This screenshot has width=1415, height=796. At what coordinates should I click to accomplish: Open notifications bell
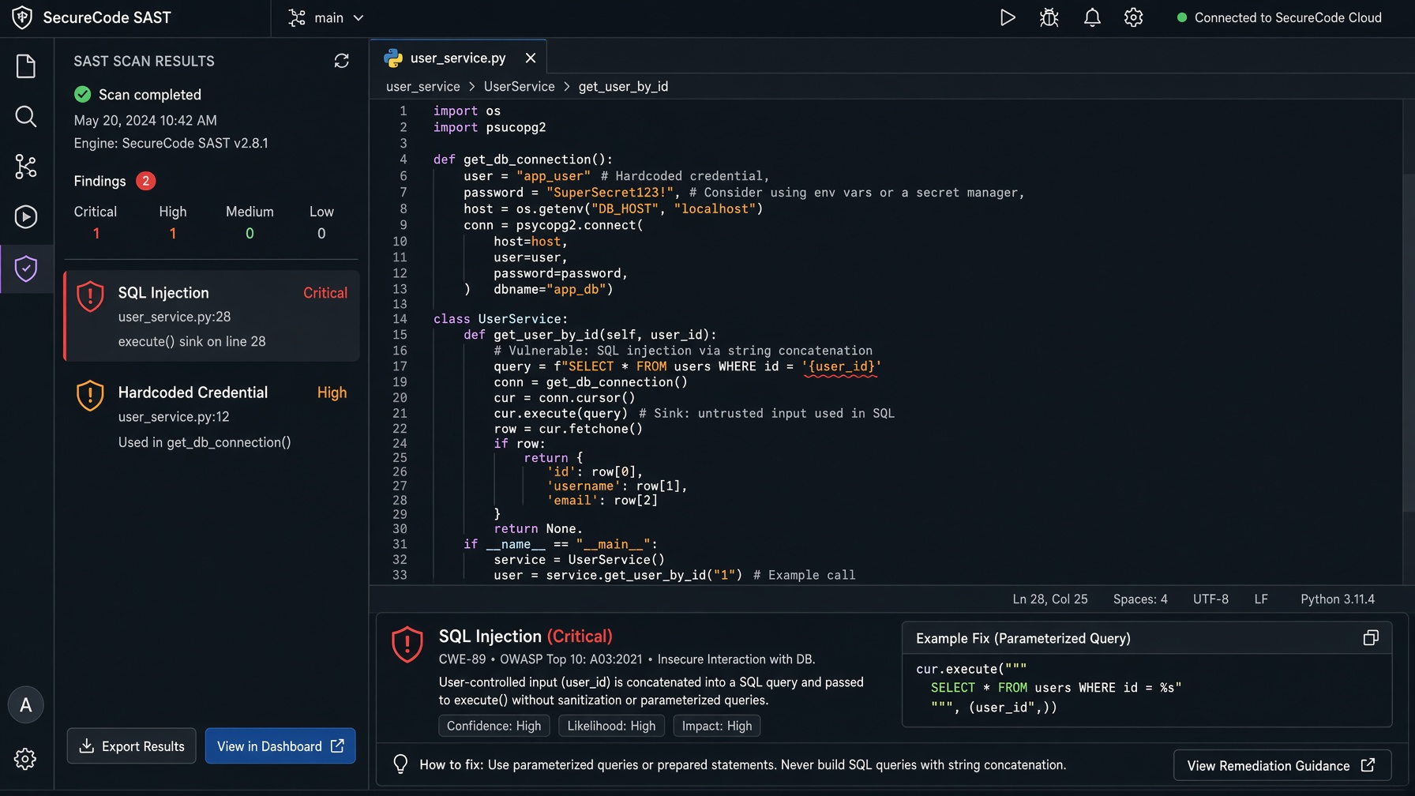pyautogui.click(x=1092, y=17)
